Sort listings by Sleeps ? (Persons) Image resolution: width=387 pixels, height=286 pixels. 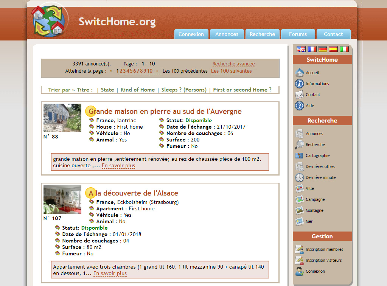(x=184, y=90)
